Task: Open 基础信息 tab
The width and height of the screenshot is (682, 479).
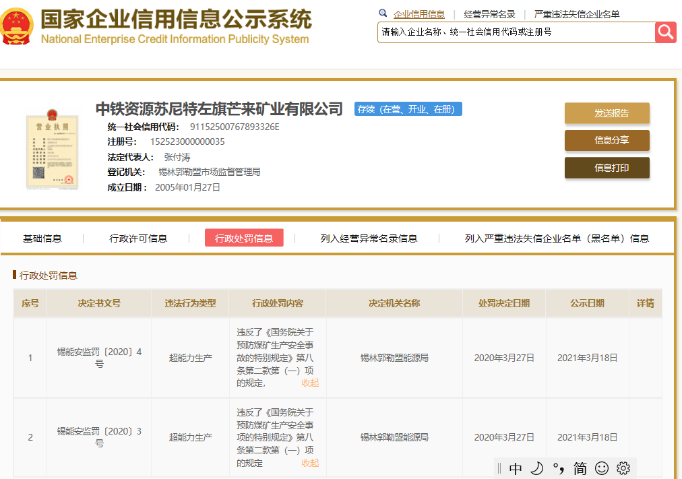Action: (x=42, y=238)
